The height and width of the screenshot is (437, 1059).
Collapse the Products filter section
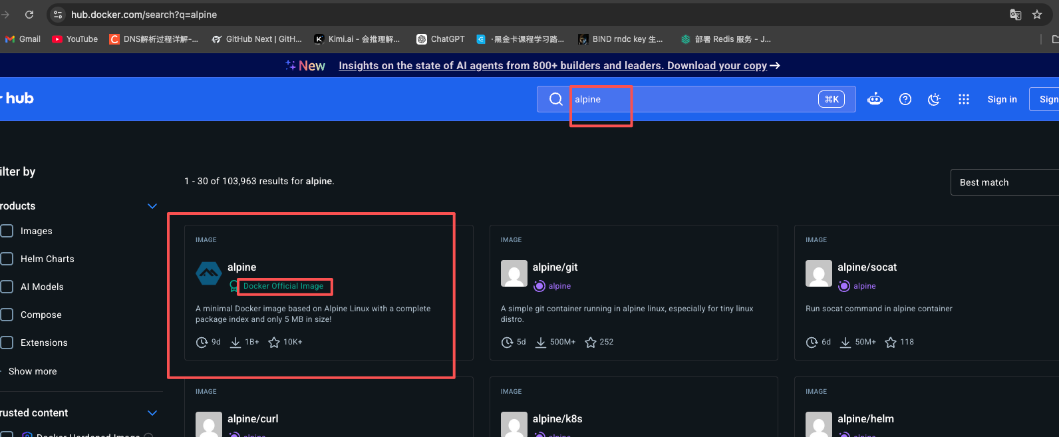(152, 206)
